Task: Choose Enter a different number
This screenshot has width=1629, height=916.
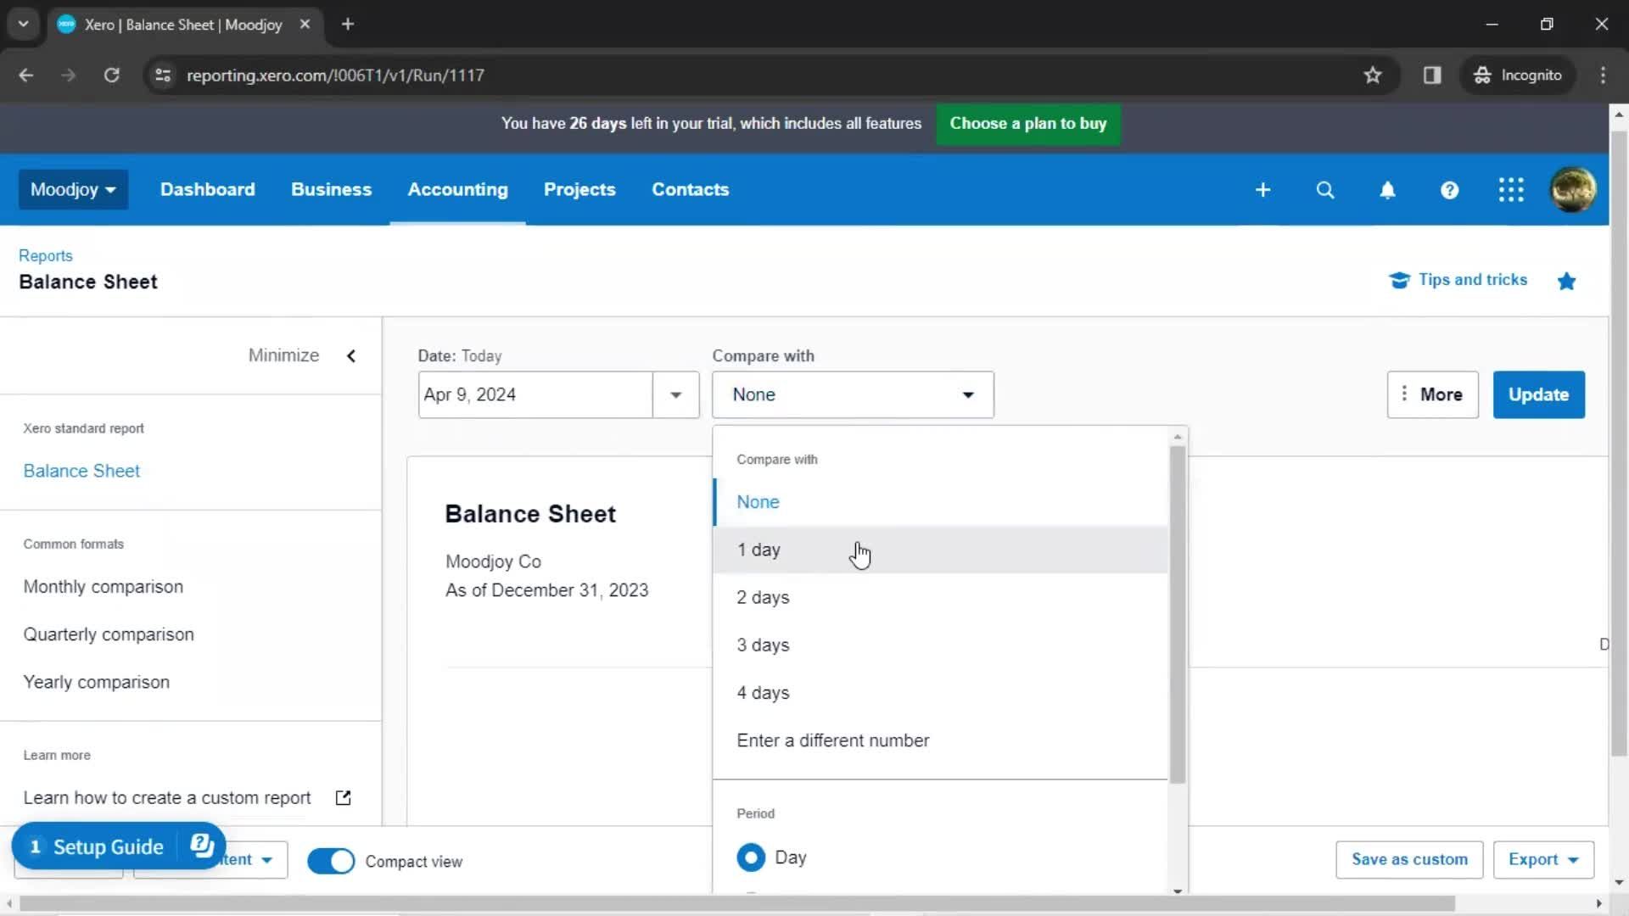Action: click(940, 740)
